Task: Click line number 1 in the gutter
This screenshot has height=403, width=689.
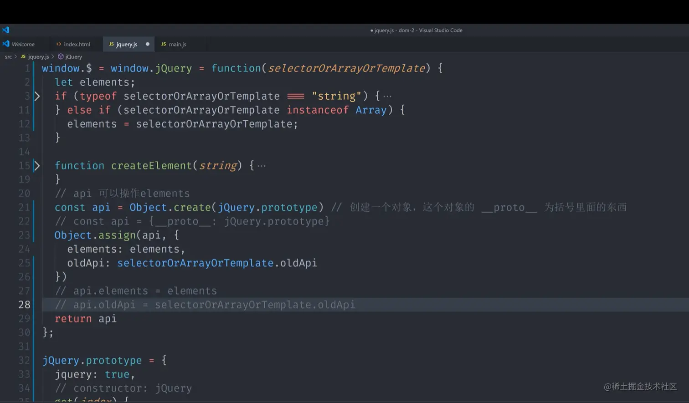Action: [27, 68]
